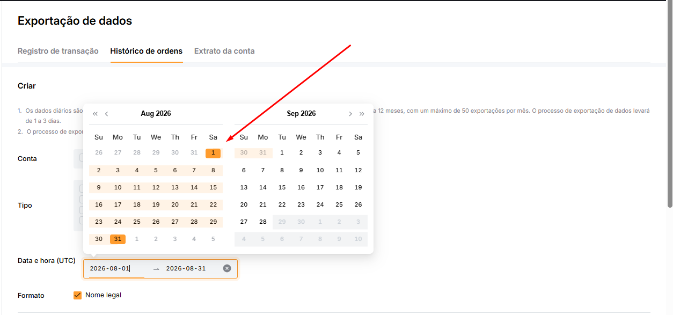
Task: Choose August 29 in the calendar
Action: pyautogui.click(x=213, y=222)
